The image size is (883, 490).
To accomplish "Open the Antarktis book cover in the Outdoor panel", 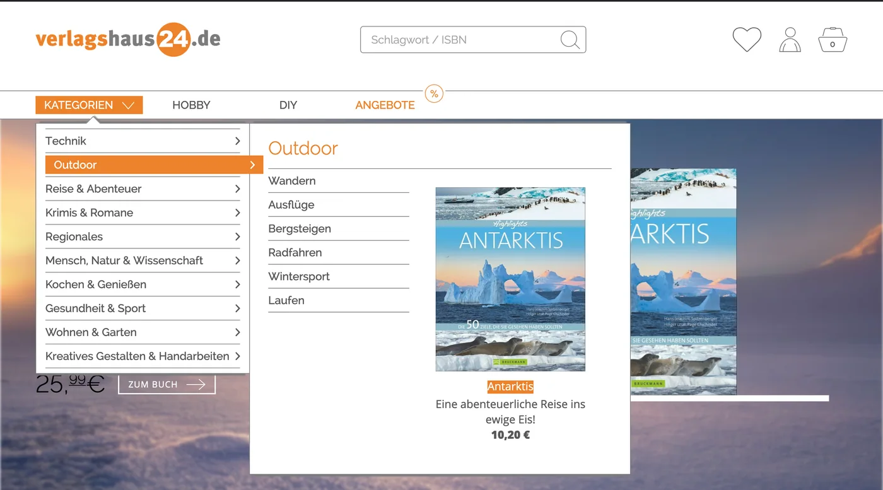I will (510, 279).
